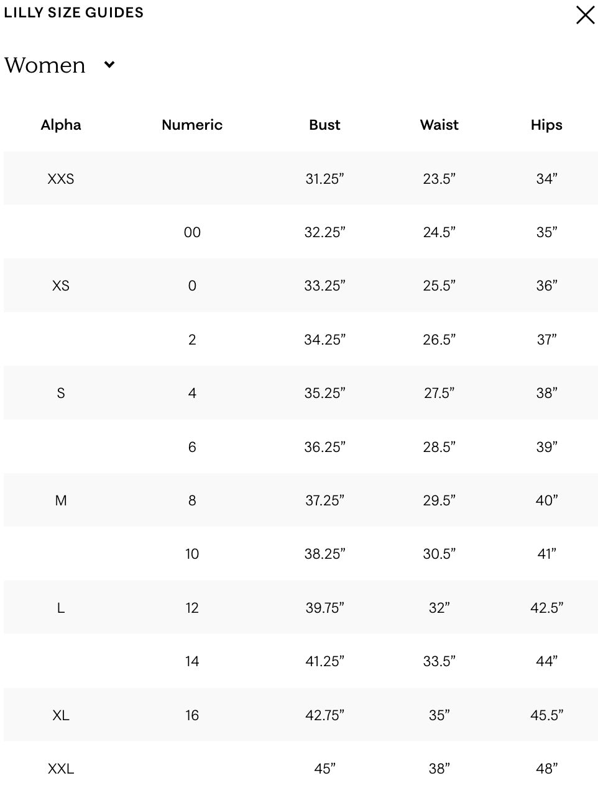Select the Alpha column header

point(61,125)
